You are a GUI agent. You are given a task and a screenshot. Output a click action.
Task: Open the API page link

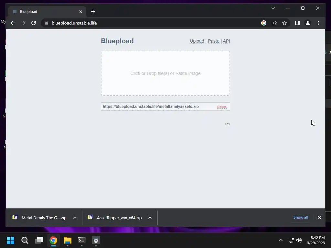[226, 41]
